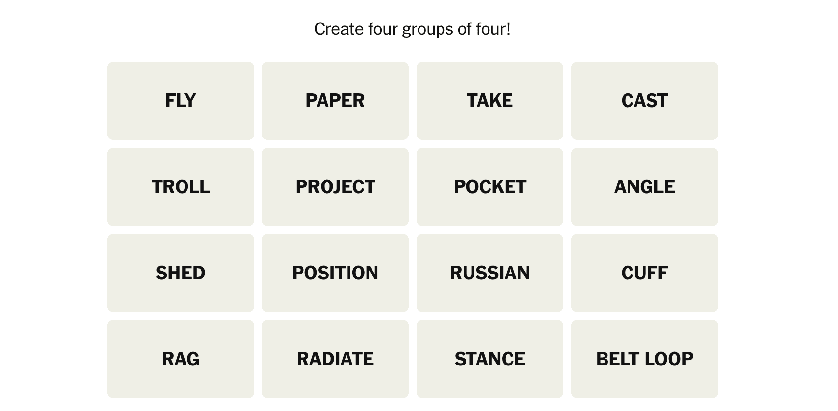
Task: Select the three-letter tile beginning with F
Action: click(x=181, y=101)
